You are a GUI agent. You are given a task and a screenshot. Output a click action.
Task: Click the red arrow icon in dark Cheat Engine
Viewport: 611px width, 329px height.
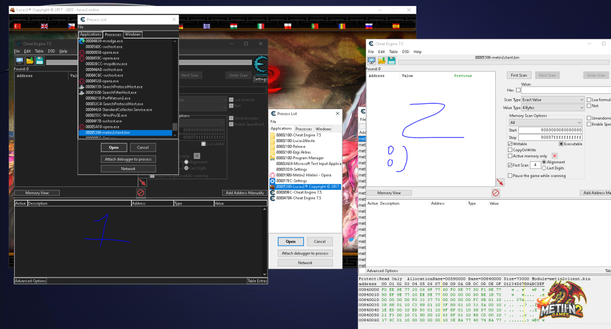142,182
